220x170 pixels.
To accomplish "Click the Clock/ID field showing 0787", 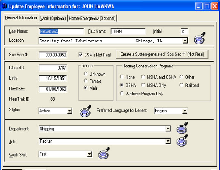I will click(53, 68).
